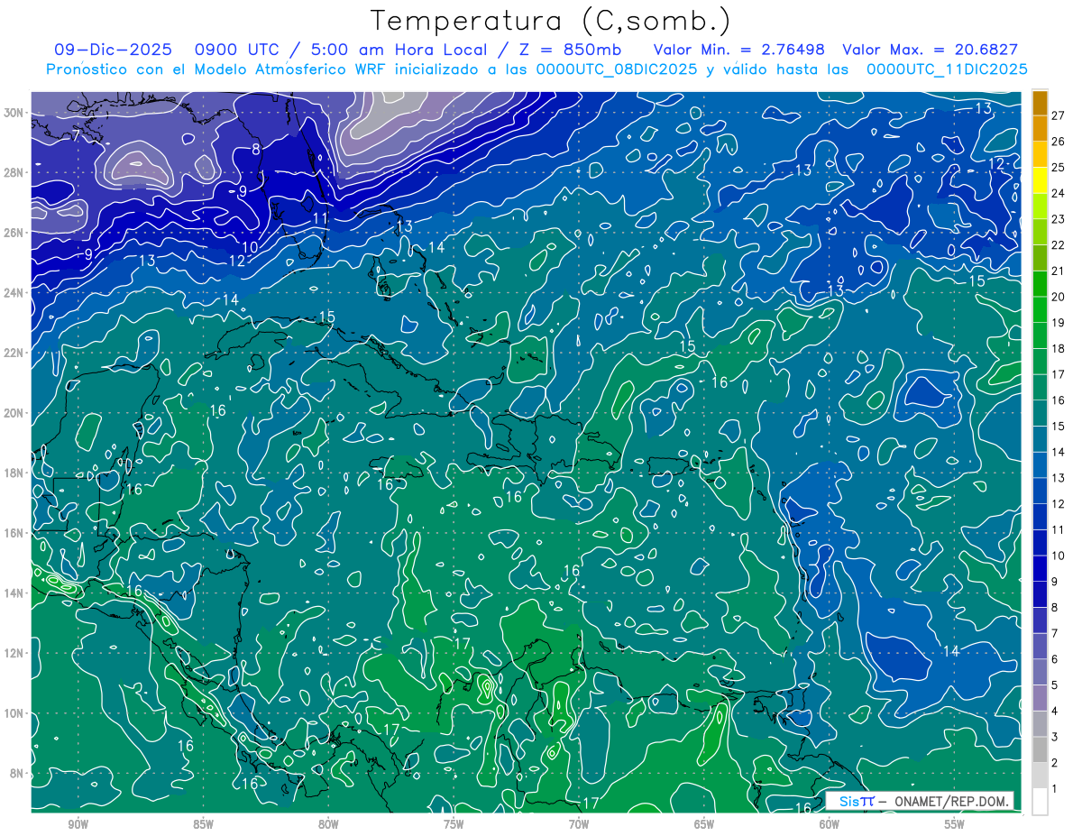Click the '30N' latitude axis label
Image resolution: width=1082 pixels, height=836 pixels.
click(13, 113)
